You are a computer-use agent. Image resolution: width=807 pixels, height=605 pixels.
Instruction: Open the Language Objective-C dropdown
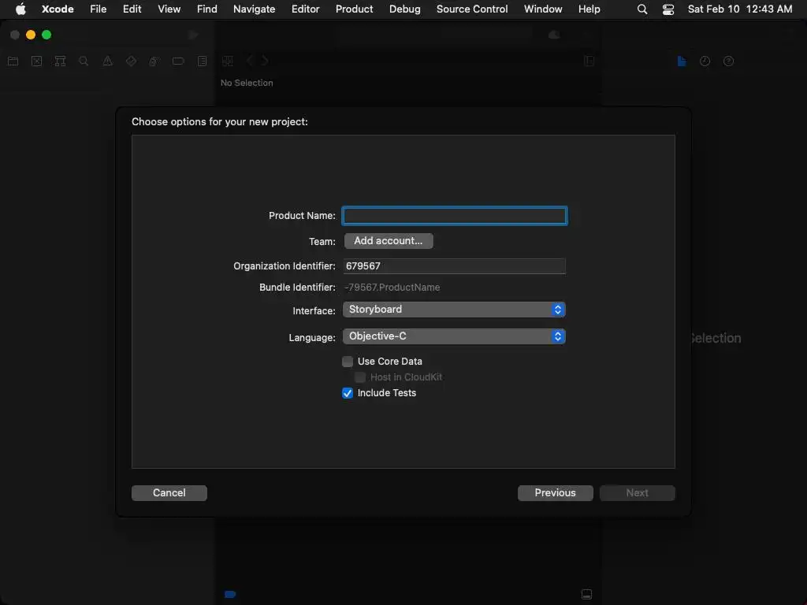tap(454, 336)
